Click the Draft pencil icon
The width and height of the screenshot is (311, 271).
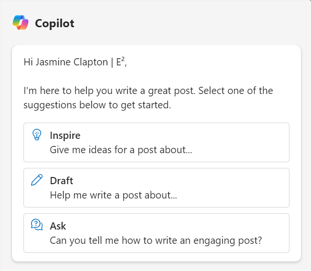click(x=37, y=180)
